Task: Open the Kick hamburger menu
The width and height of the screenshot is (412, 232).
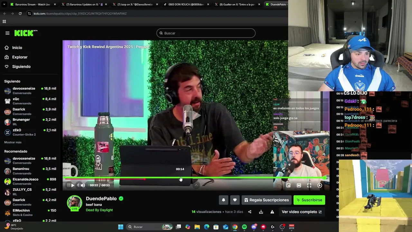Action: point(7,33)
